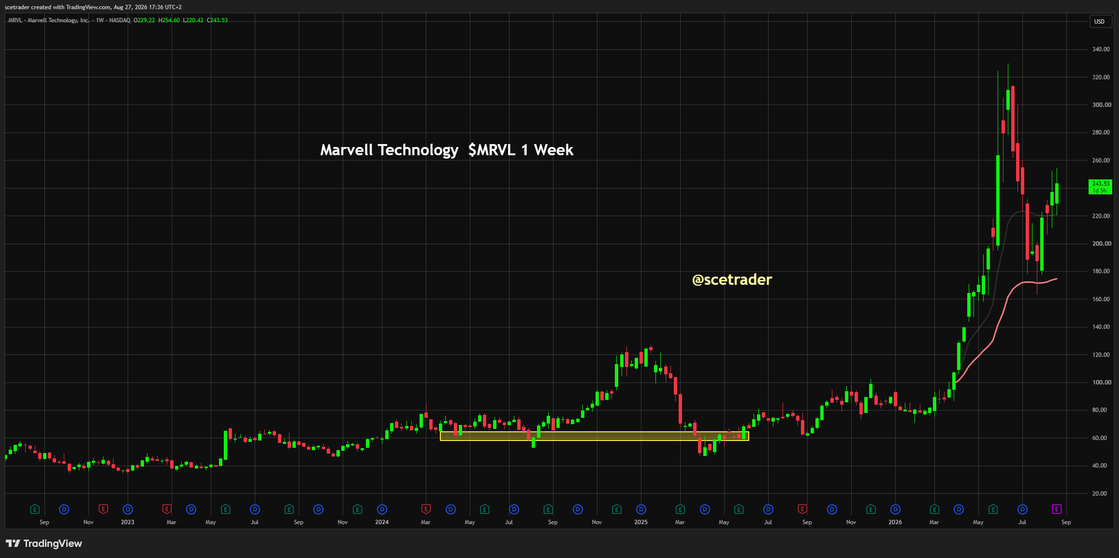1119x558 pixels.
Task: Click the red earnings marker near Mar 2023
Action: click(x=167, y=509)
